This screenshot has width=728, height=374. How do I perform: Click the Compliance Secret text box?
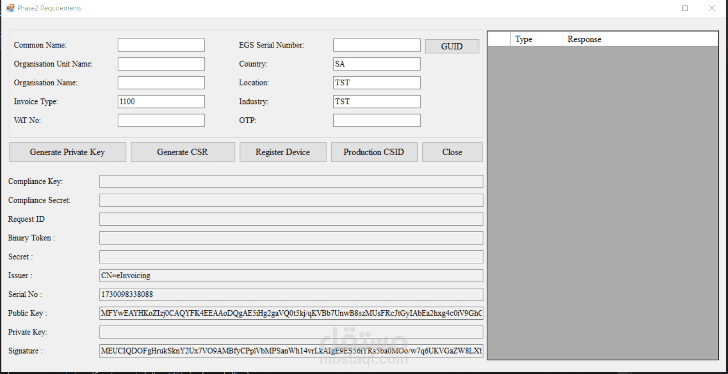click(291, 200)
